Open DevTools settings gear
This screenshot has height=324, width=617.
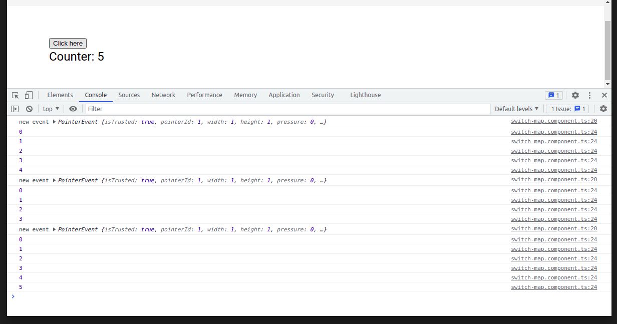tap(575, 95)
